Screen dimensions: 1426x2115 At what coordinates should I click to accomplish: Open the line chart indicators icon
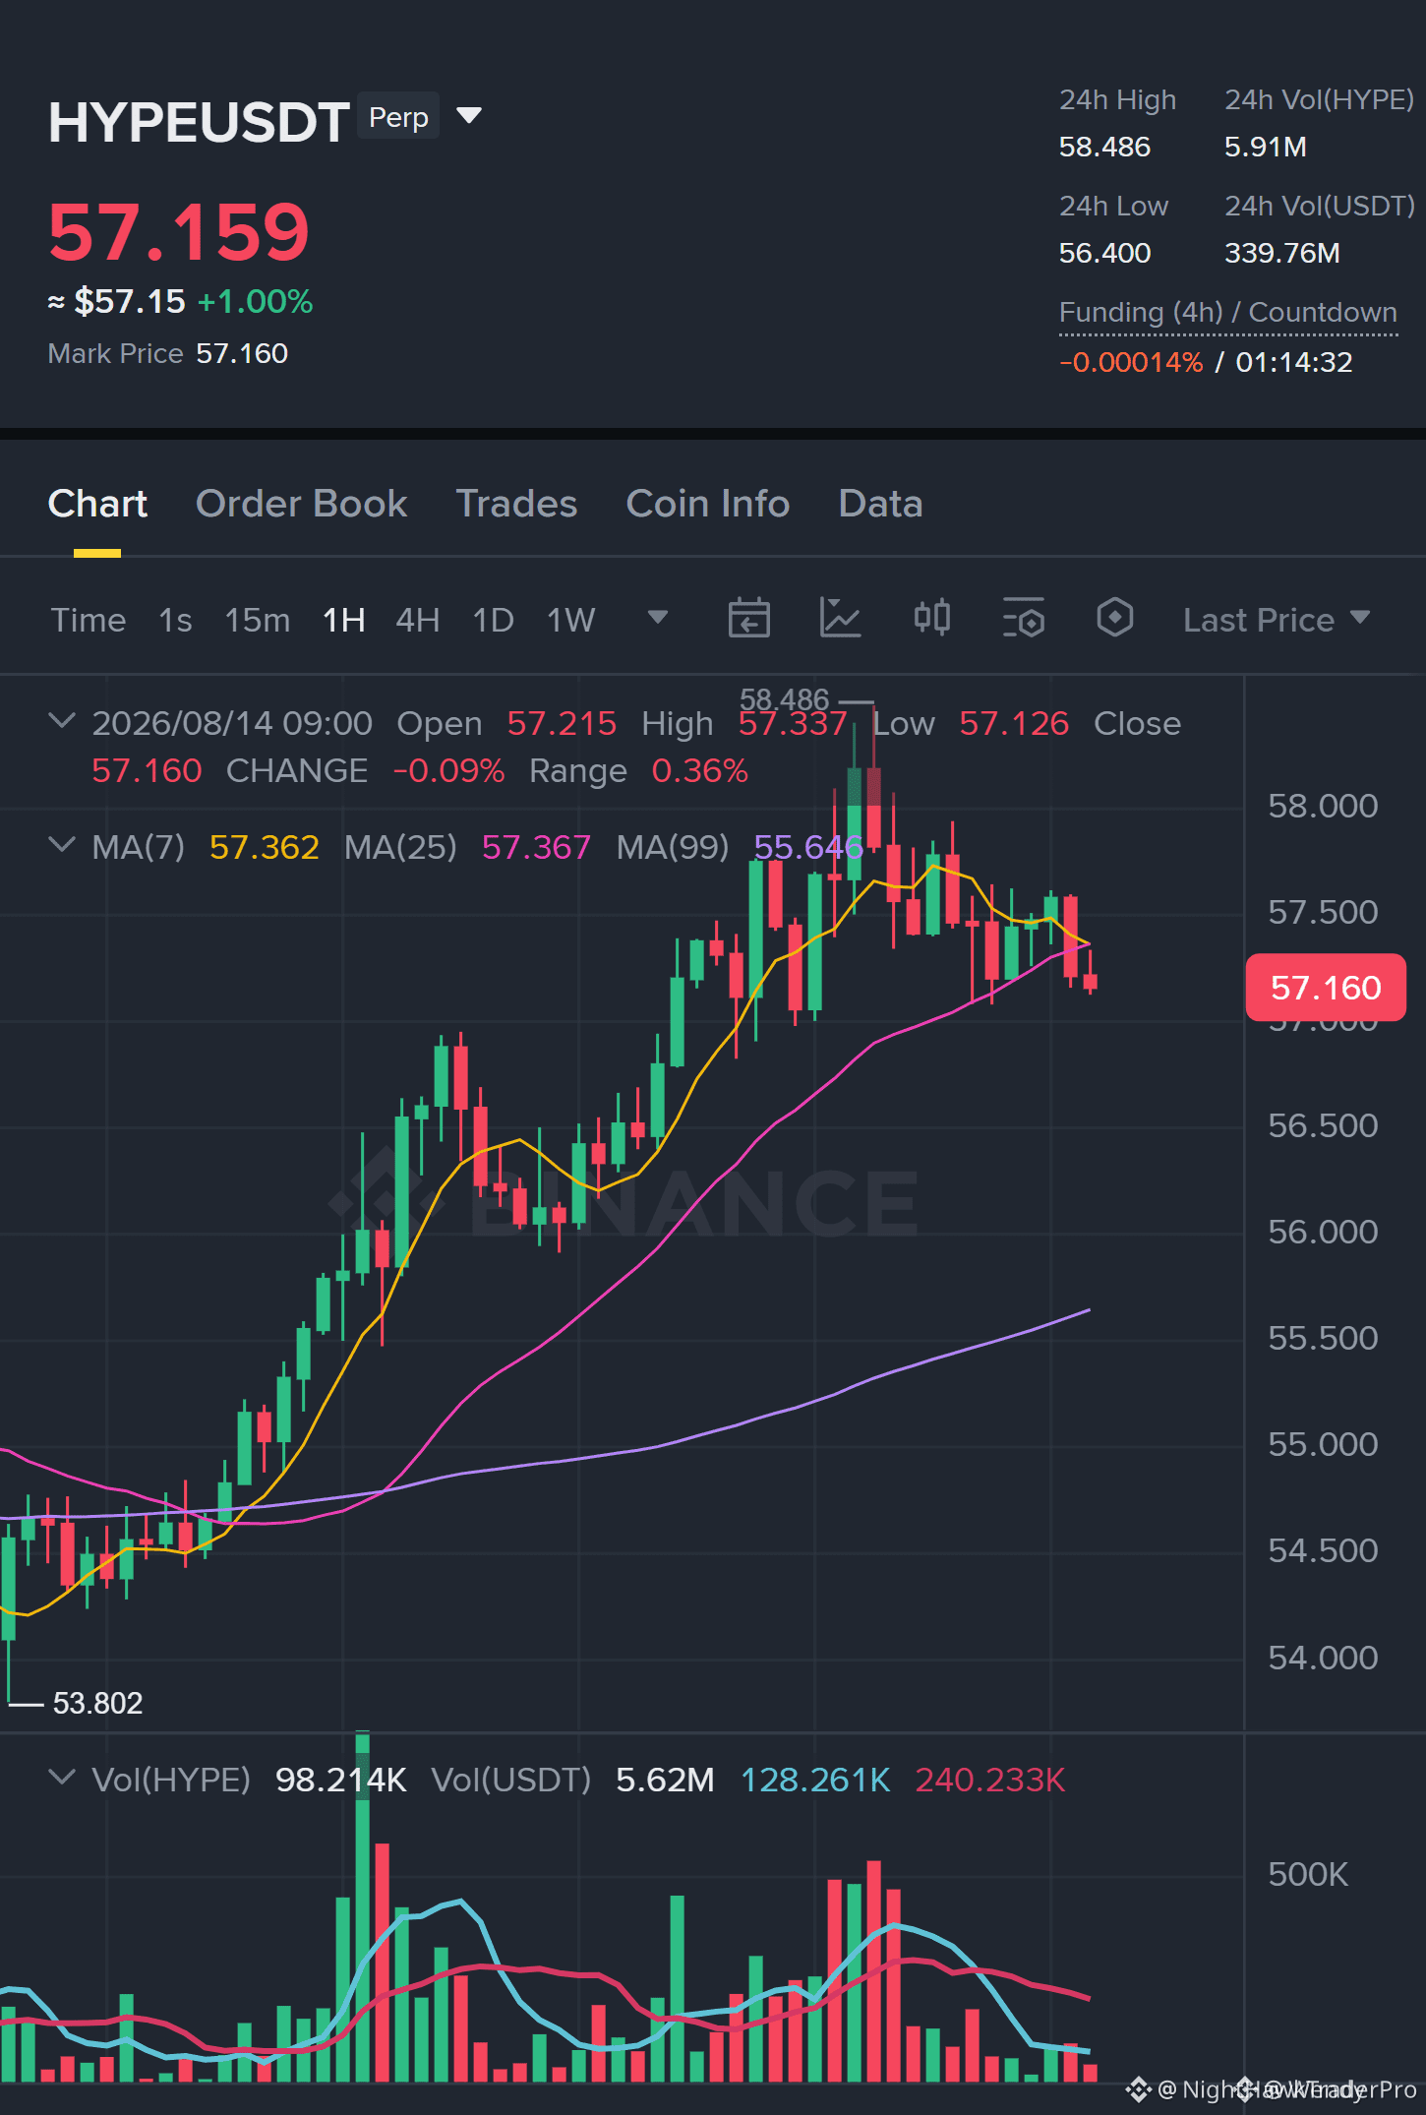coord(841,619)
